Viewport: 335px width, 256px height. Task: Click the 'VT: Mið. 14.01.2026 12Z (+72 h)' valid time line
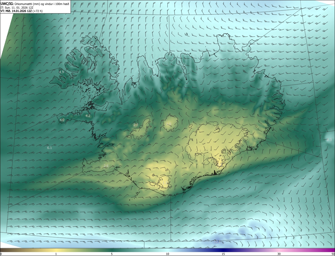(x=21, y=11)
